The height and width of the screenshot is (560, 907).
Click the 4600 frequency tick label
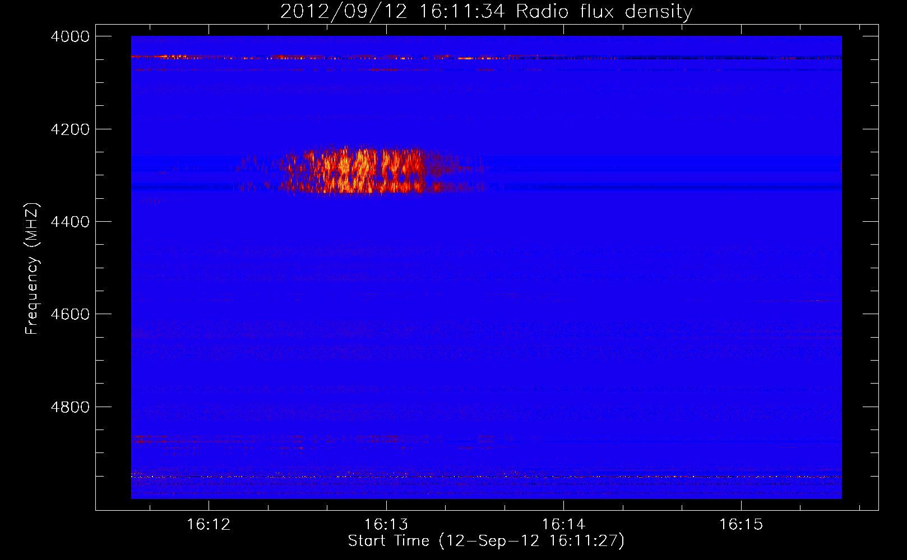[70, 314]
